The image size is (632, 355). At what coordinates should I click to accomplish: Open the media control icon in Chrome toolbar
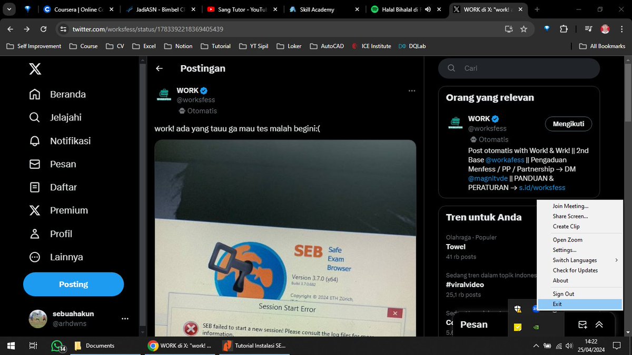coord(589,29)
